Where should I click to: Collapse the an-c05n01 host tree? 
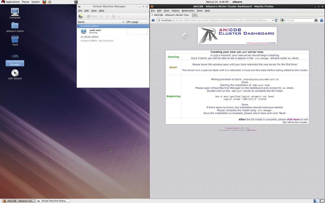[x=78, y=26]
